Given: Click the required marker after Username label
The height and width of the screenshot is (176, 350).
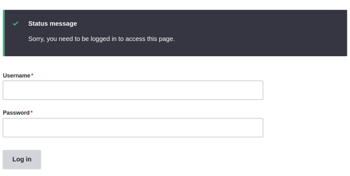Looking at the screenshot, I should [x=32, y=75].
